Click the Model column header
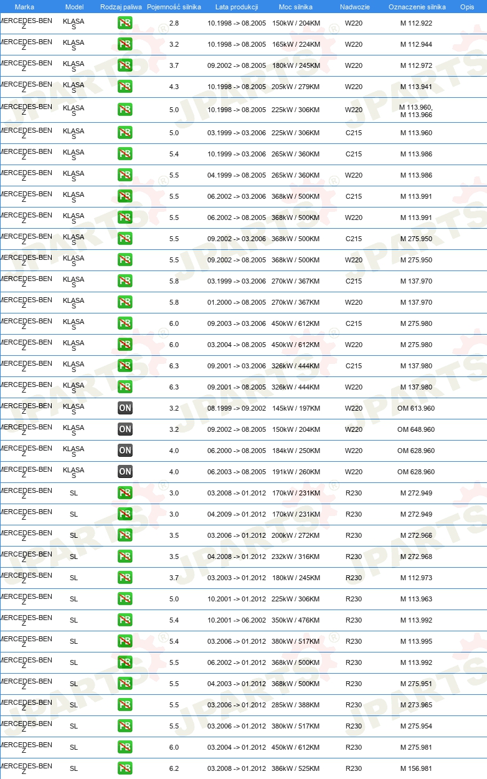 coord(74,7)
